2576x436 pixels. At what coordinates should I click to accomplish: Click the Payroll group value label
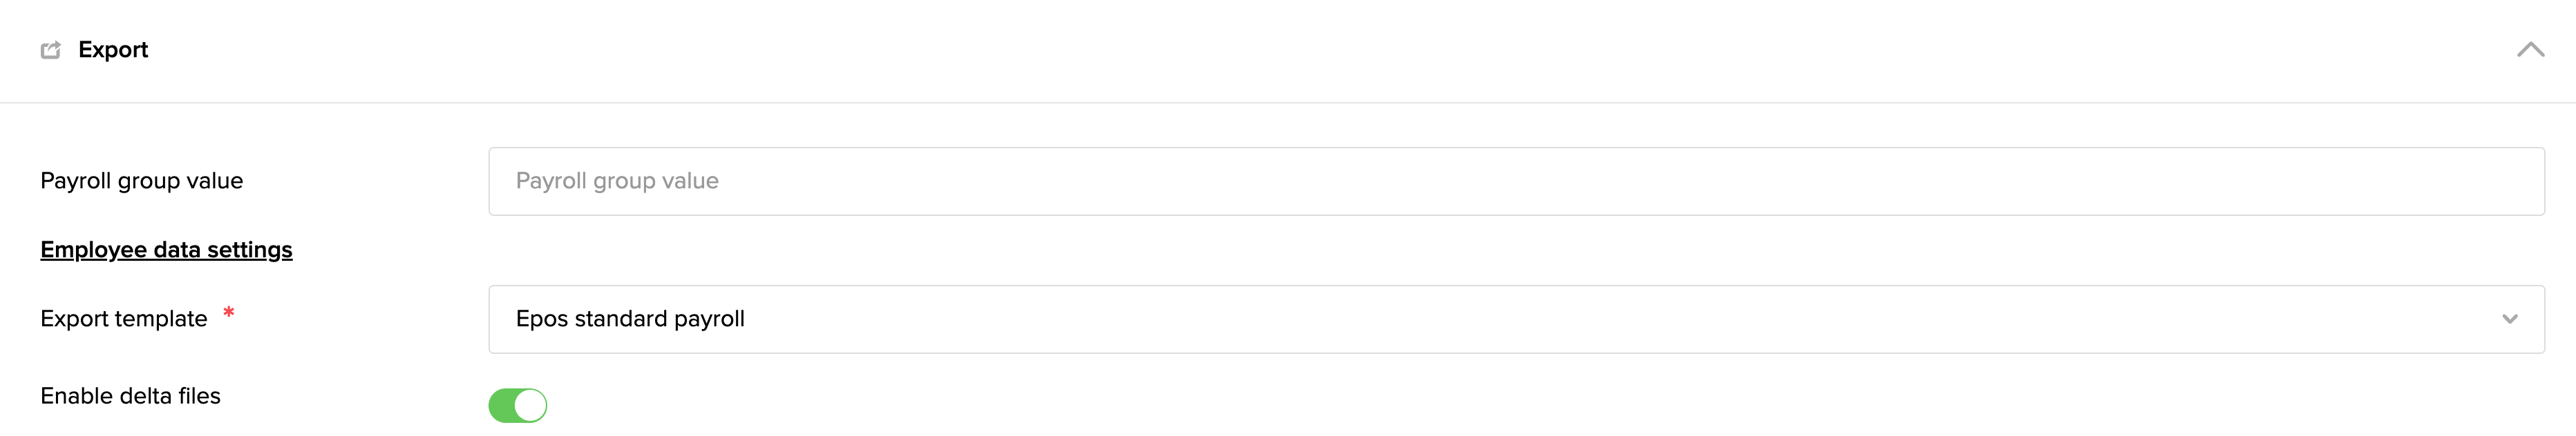tap(141, 181)
